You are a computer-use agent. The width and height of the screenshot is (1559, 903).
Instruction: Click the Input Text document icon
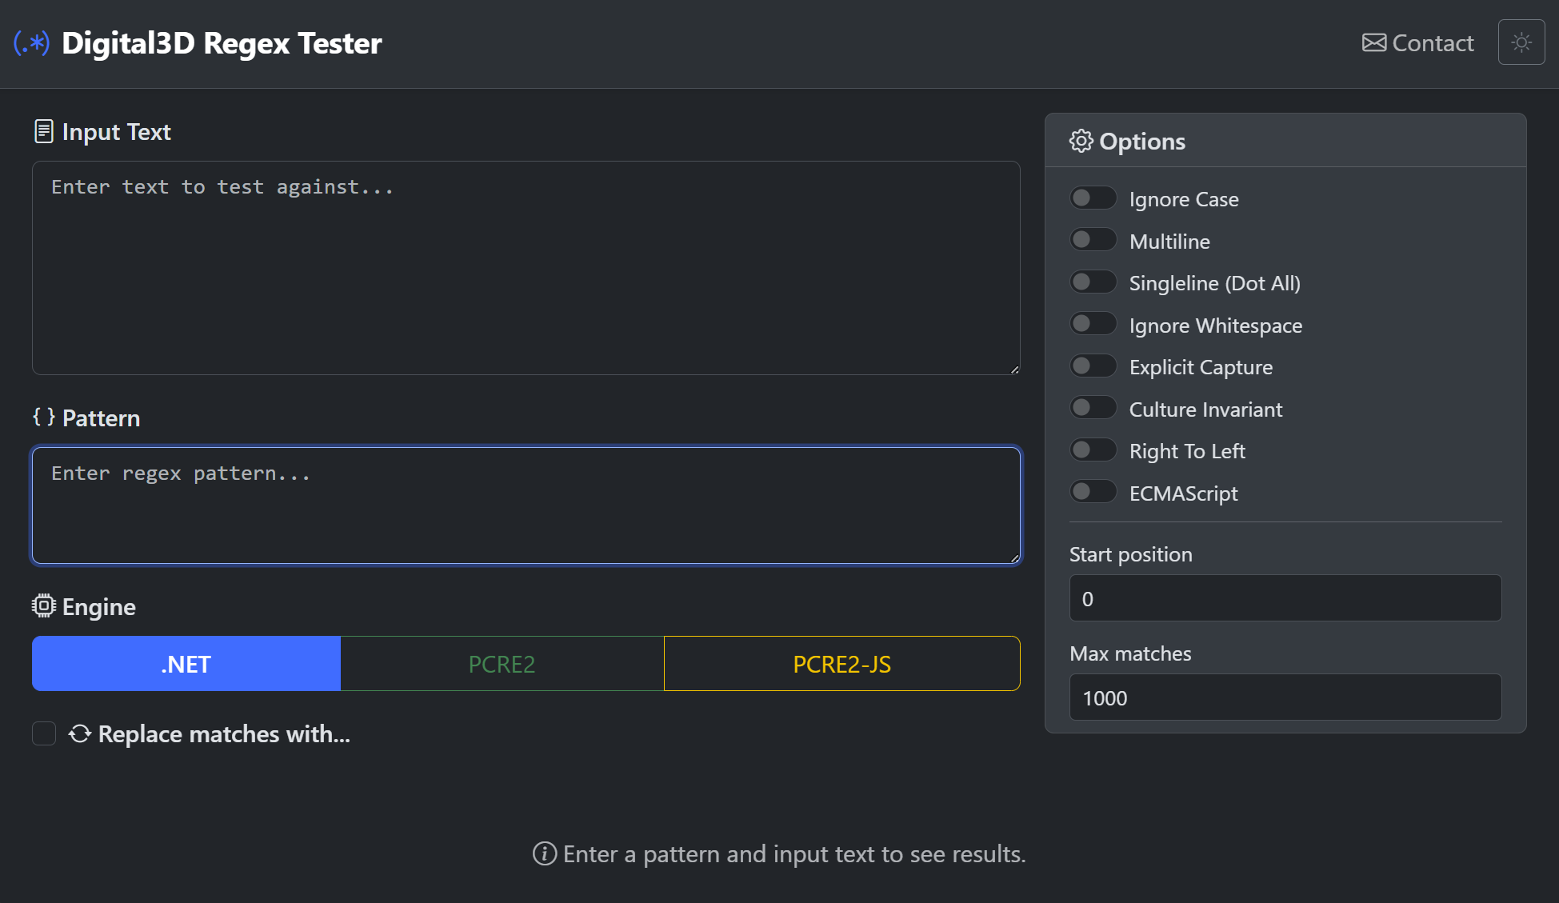click(x=44, y=131)
